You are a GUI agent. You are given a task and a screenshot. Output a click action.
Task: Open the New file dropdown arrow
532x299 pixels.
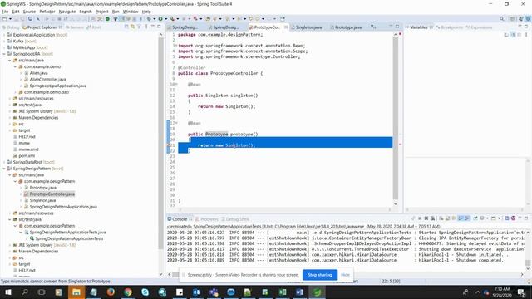point(10,19)
